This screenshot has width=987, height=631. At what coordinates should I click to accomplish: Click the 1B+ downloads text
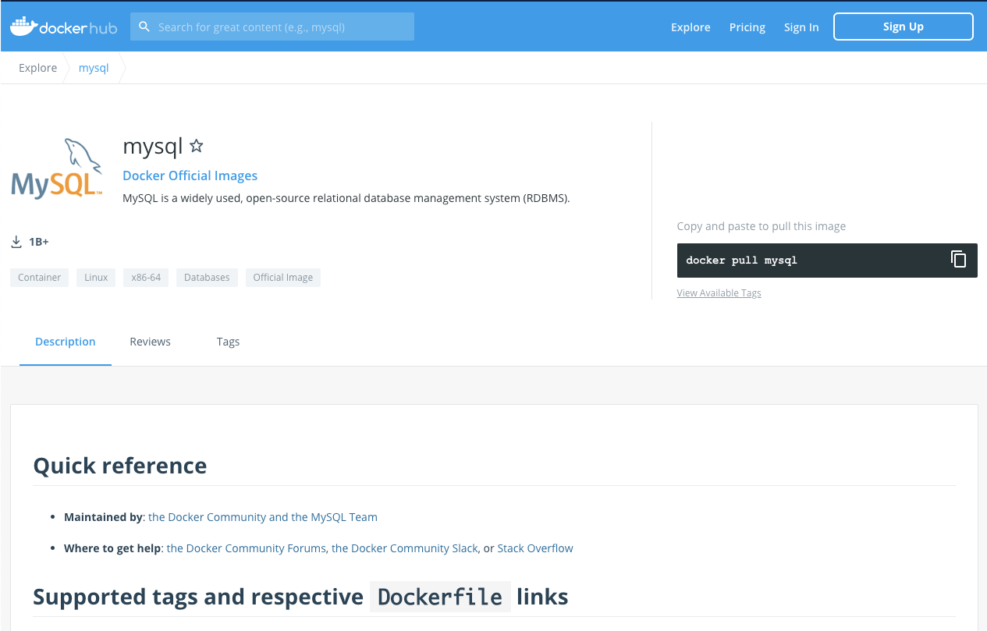point(39,242)
